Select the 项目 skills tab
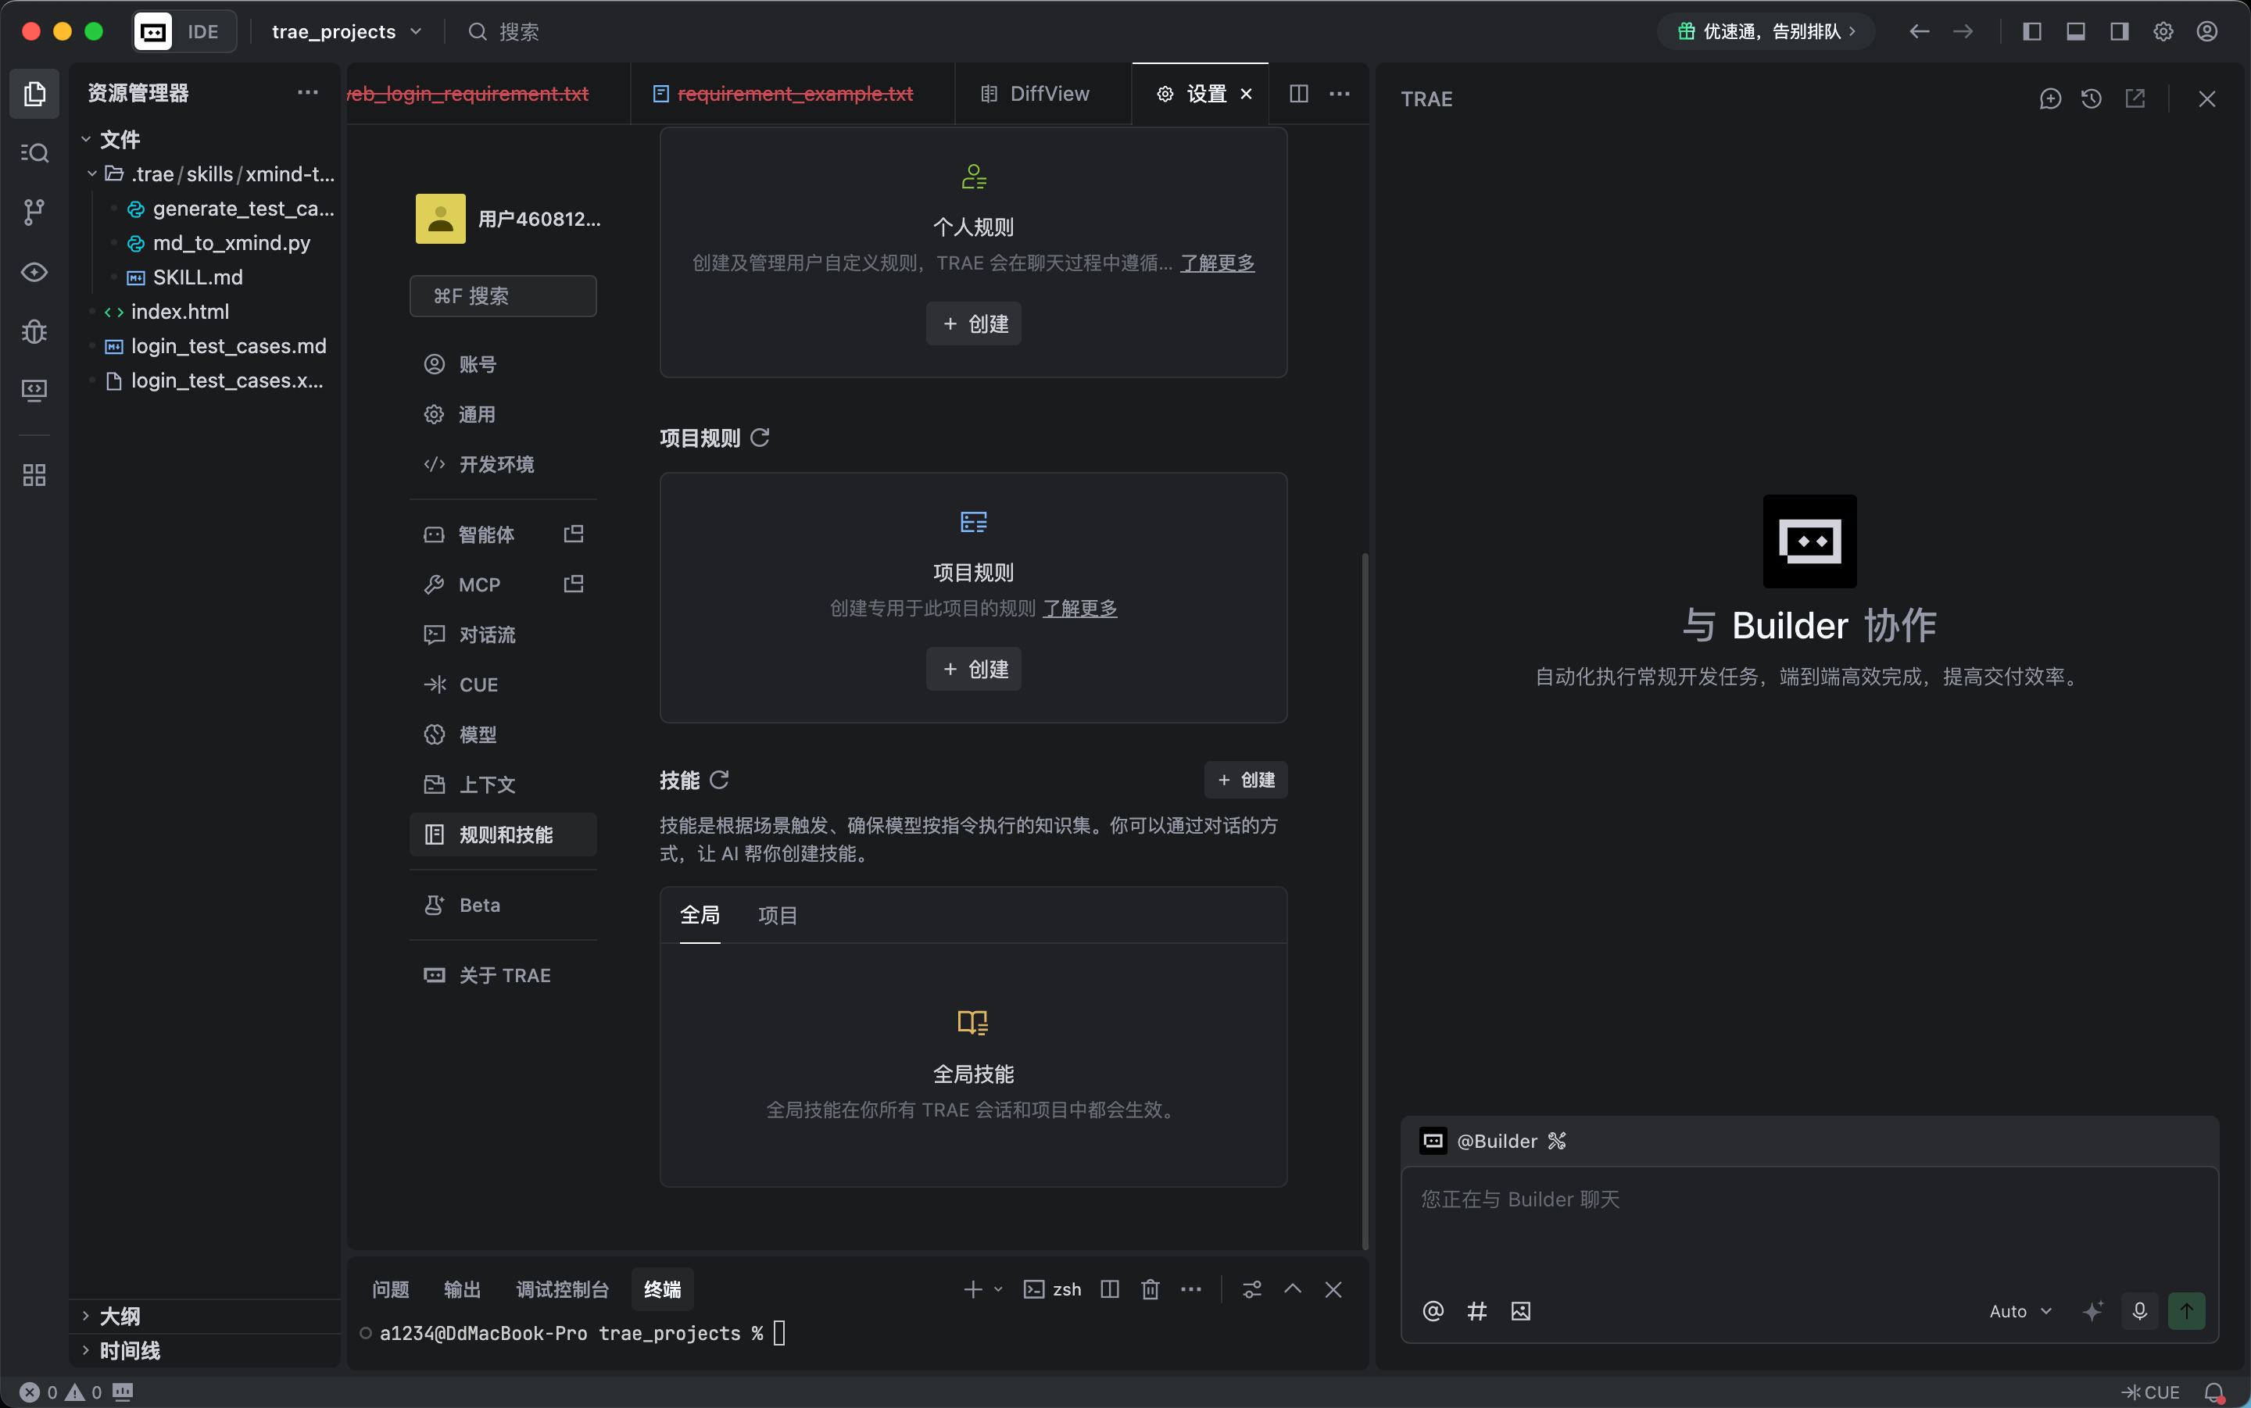The height and width of the screenshot is (1408, 2251). pos(778,916)
